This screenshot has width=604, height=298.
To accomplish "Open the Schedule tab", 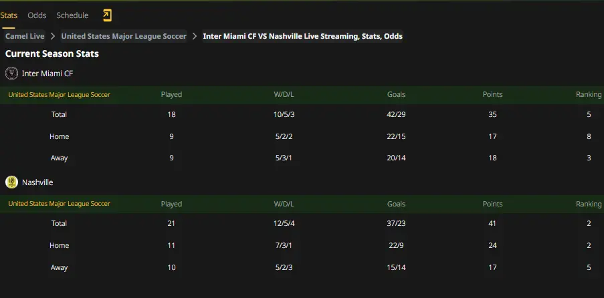I will tap(72, 15).
